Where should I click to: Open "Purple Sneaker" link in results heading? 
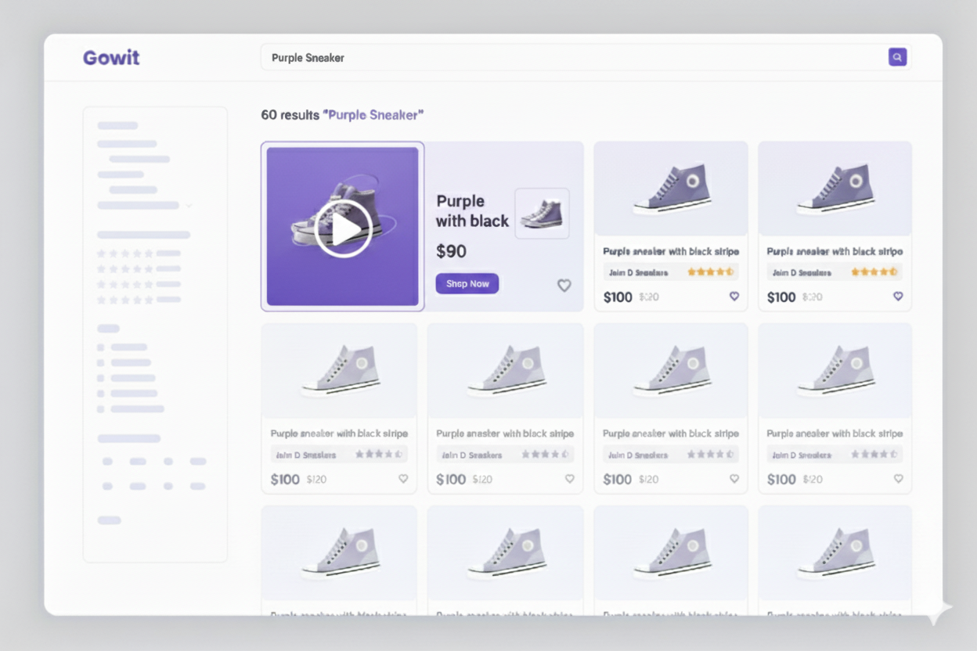click(x=373, y=115)
